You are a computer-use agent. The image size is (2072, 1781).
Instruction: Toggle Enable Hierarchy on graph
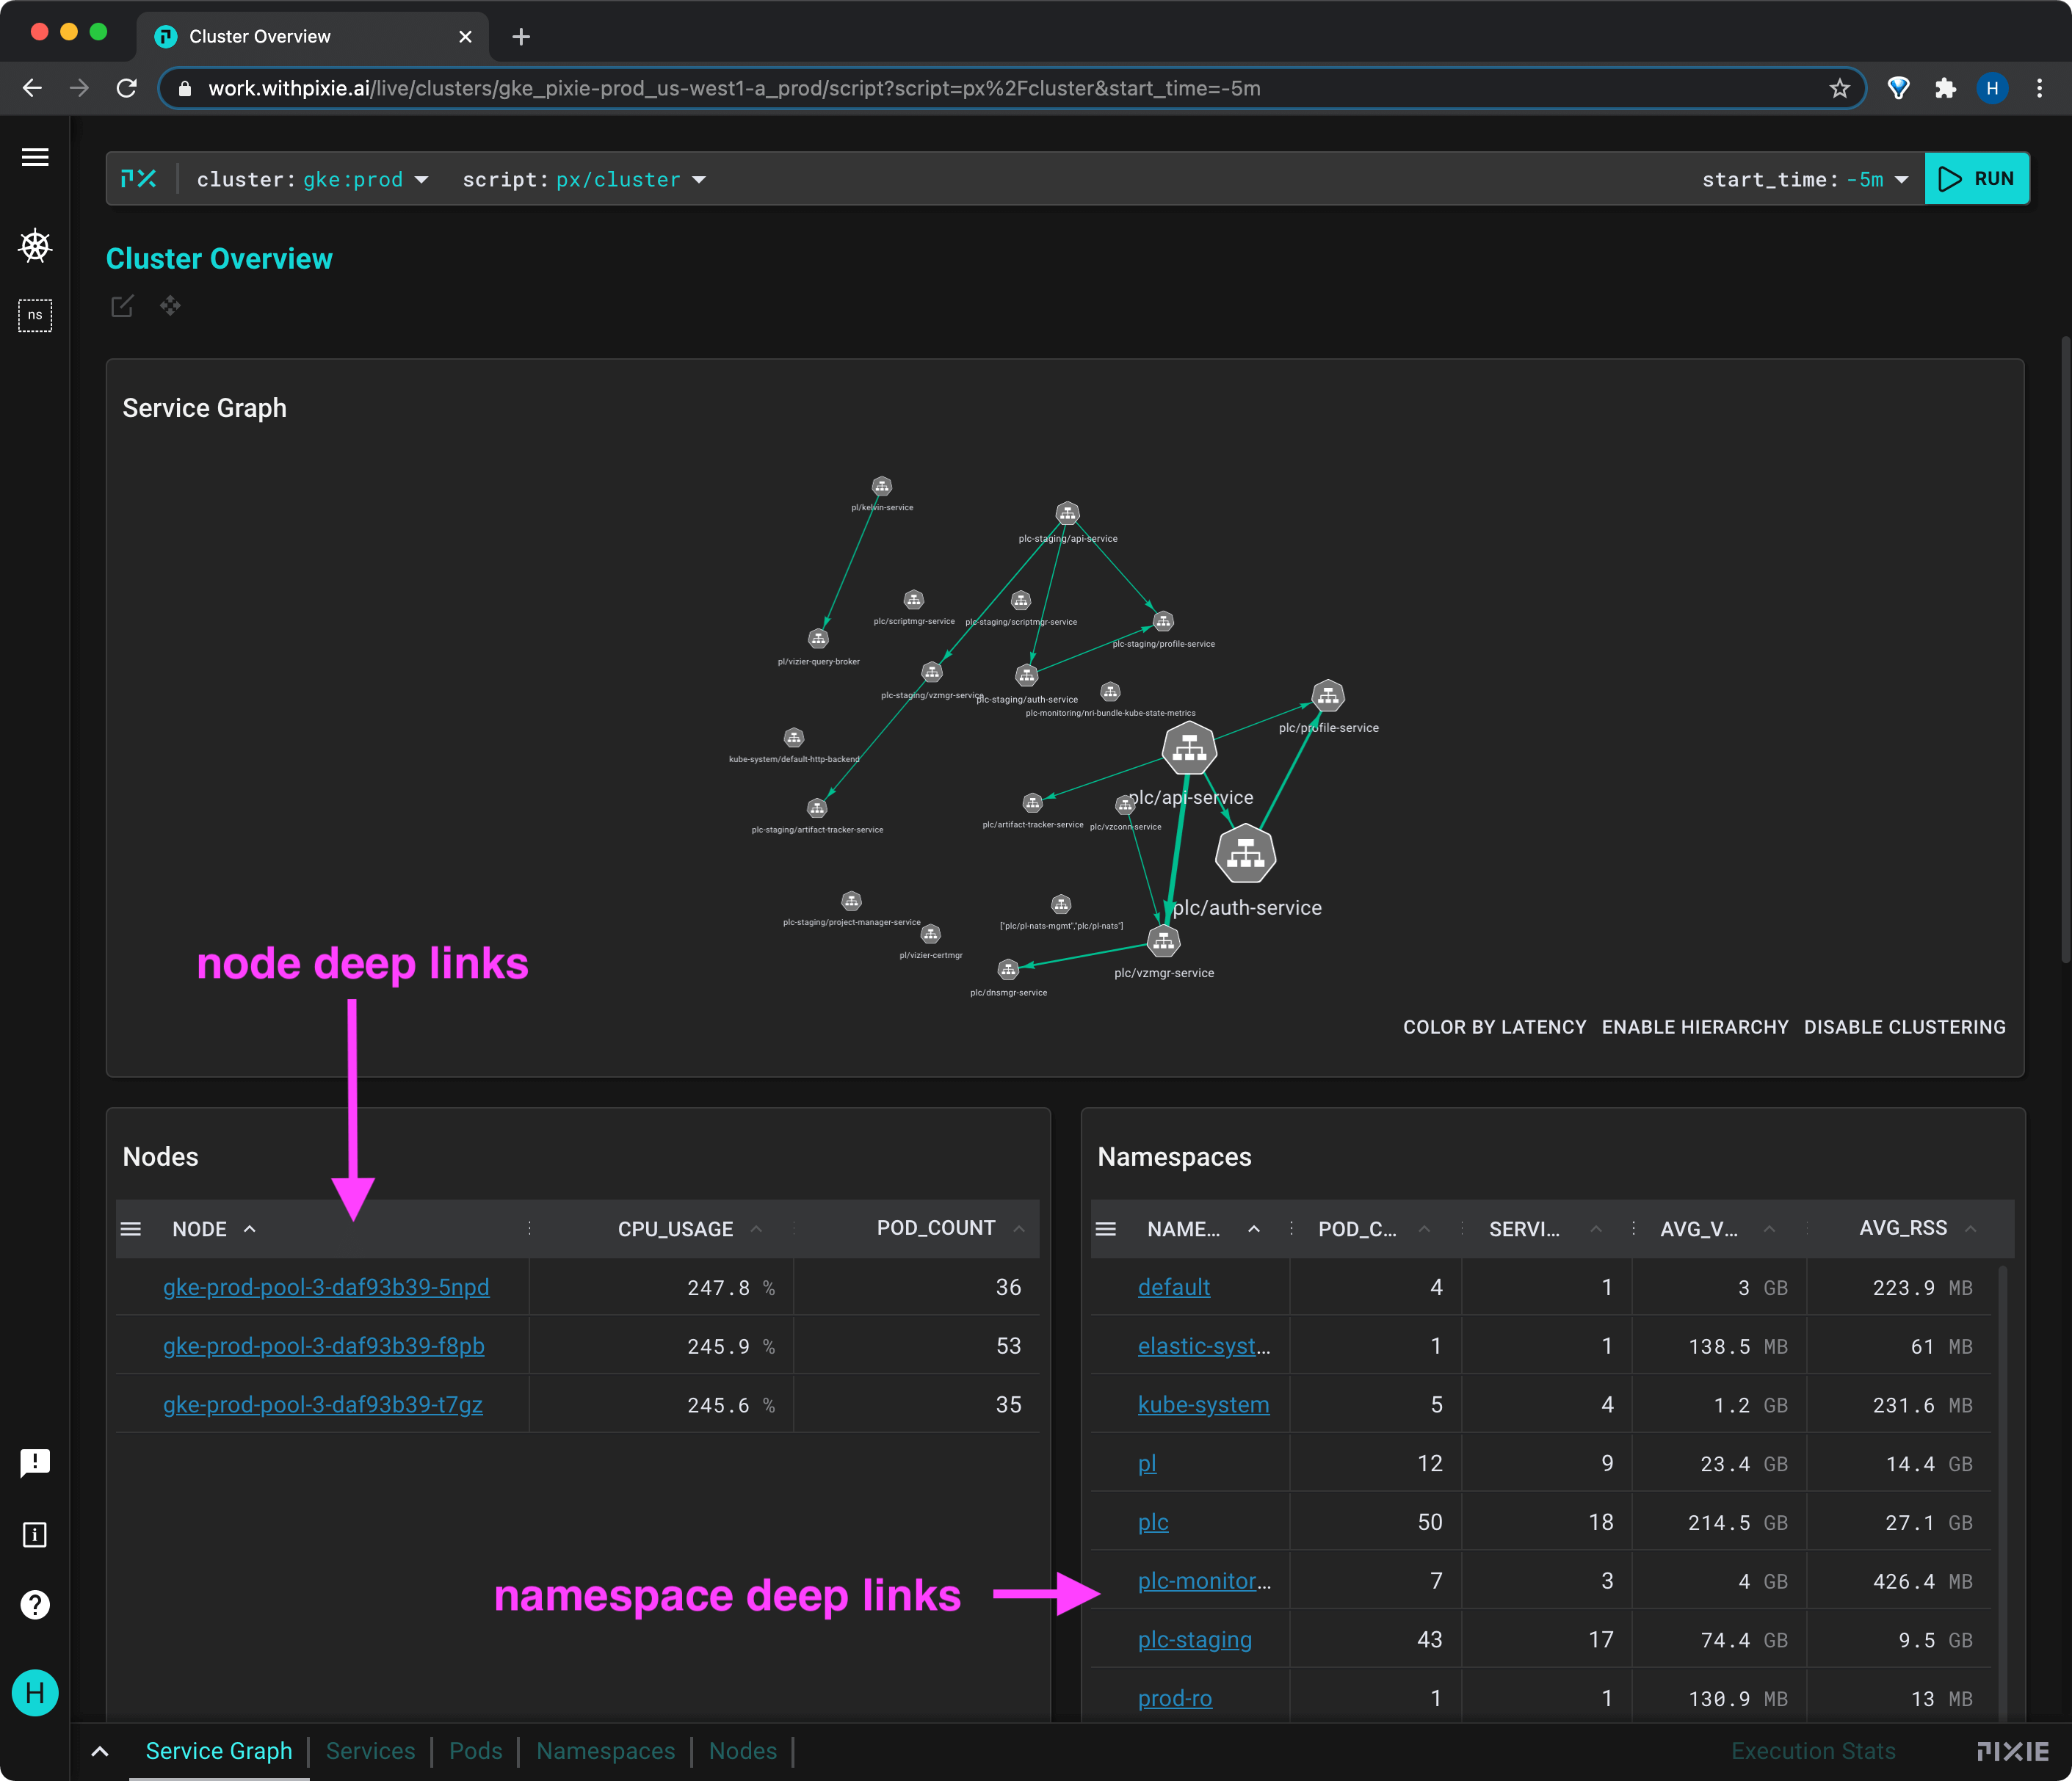[x=1694, y=1027]
